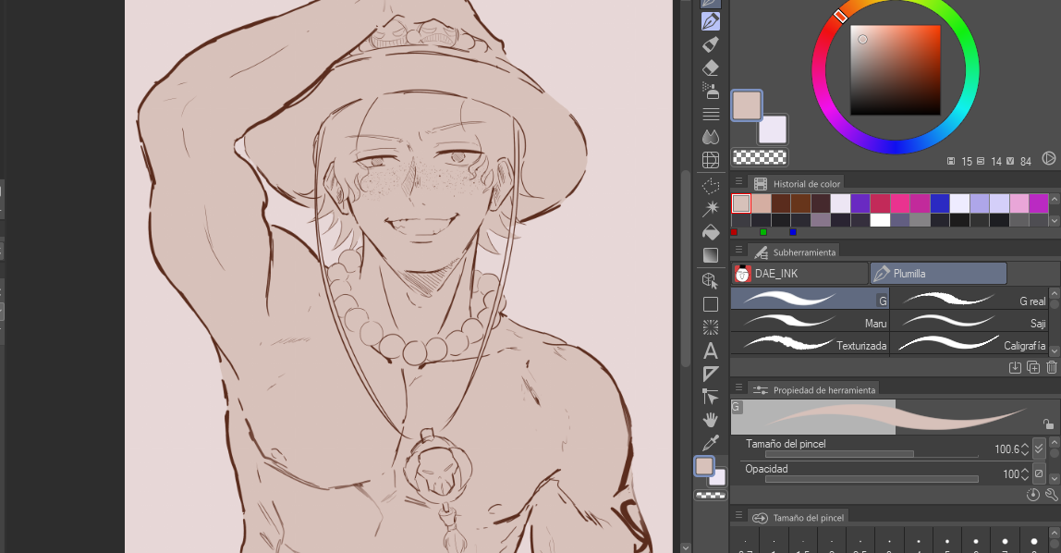Click the brush list scroll down arrow
The height and width of the screenshot is (553, 1061).
pos(1055,351)
